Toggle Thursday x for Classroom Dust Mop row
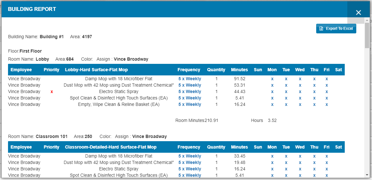This screenshot has height=180, width=372. pos(314,163)
